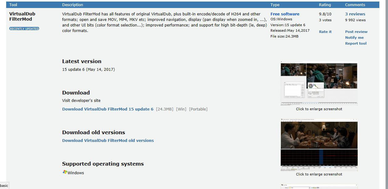Click the Download old versions heading
388x189 pixels.
[94, 132]
